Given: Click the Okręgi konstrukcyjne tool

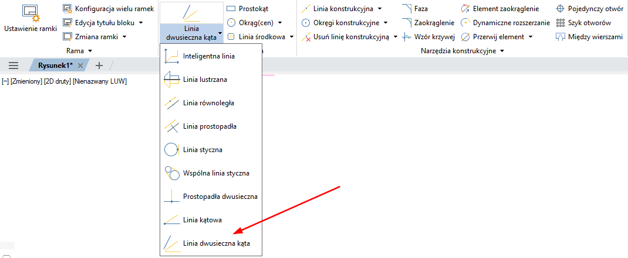Looking at the screenshot, I should pyautogui.click(x=340, y=23).
